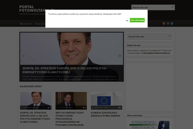
Task: Open the 'Baza wiedzy' menu item
Action: click(40, 24)
